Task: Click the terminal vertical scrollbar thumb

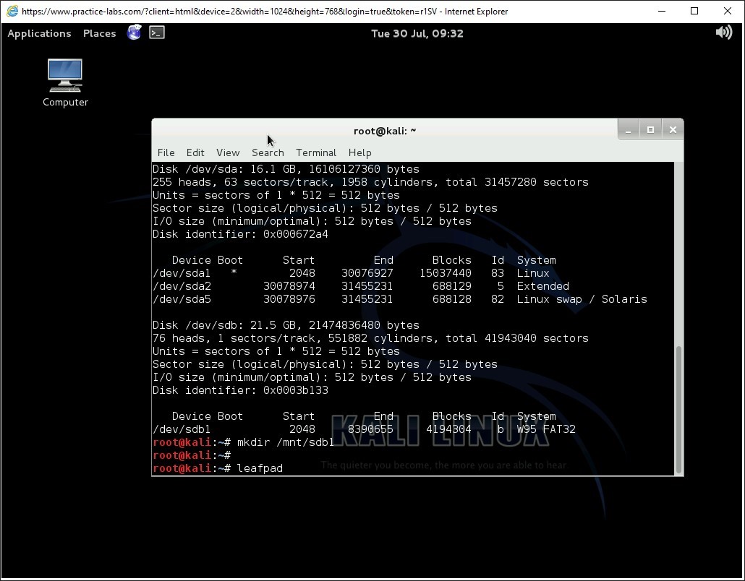Action: [x=678, y=408]
